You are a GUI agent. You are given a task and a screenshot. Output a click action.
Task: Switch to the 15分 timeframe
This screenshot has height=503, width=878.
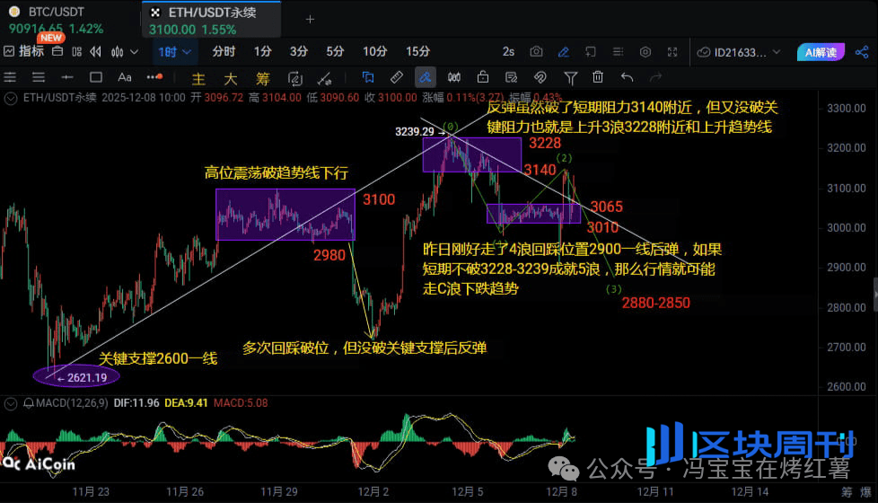[x=417, y=51]
